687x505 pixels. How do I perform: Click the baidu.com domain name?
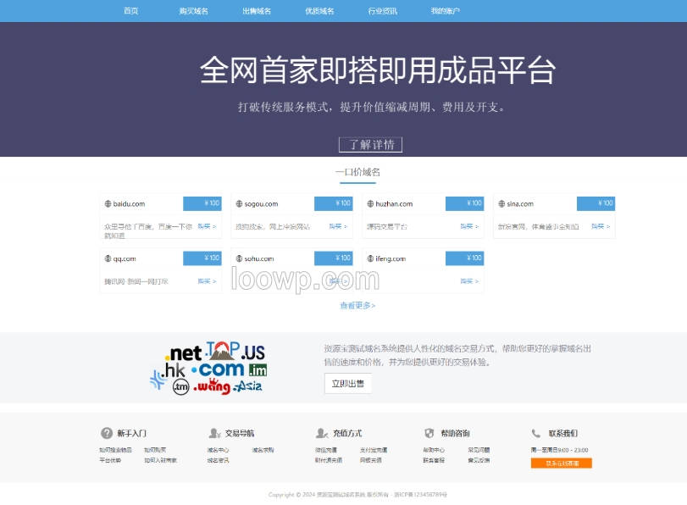pyautogui.click(x=129, y=204)
